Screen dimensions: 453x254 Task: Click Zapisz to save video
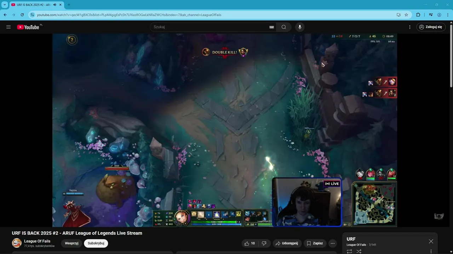[x=315, y=243]
